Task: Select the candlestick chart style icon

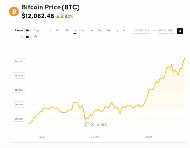Action: 35,36
